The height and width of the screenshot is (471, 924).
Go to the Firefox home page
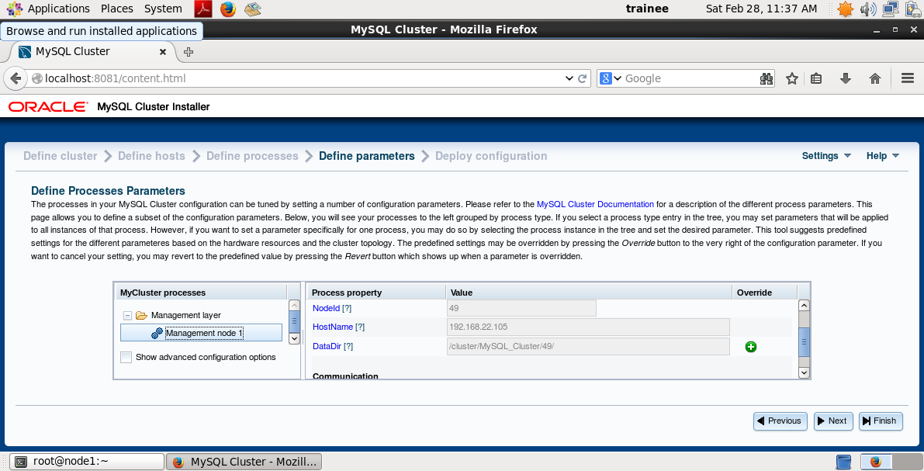point(875,78)
